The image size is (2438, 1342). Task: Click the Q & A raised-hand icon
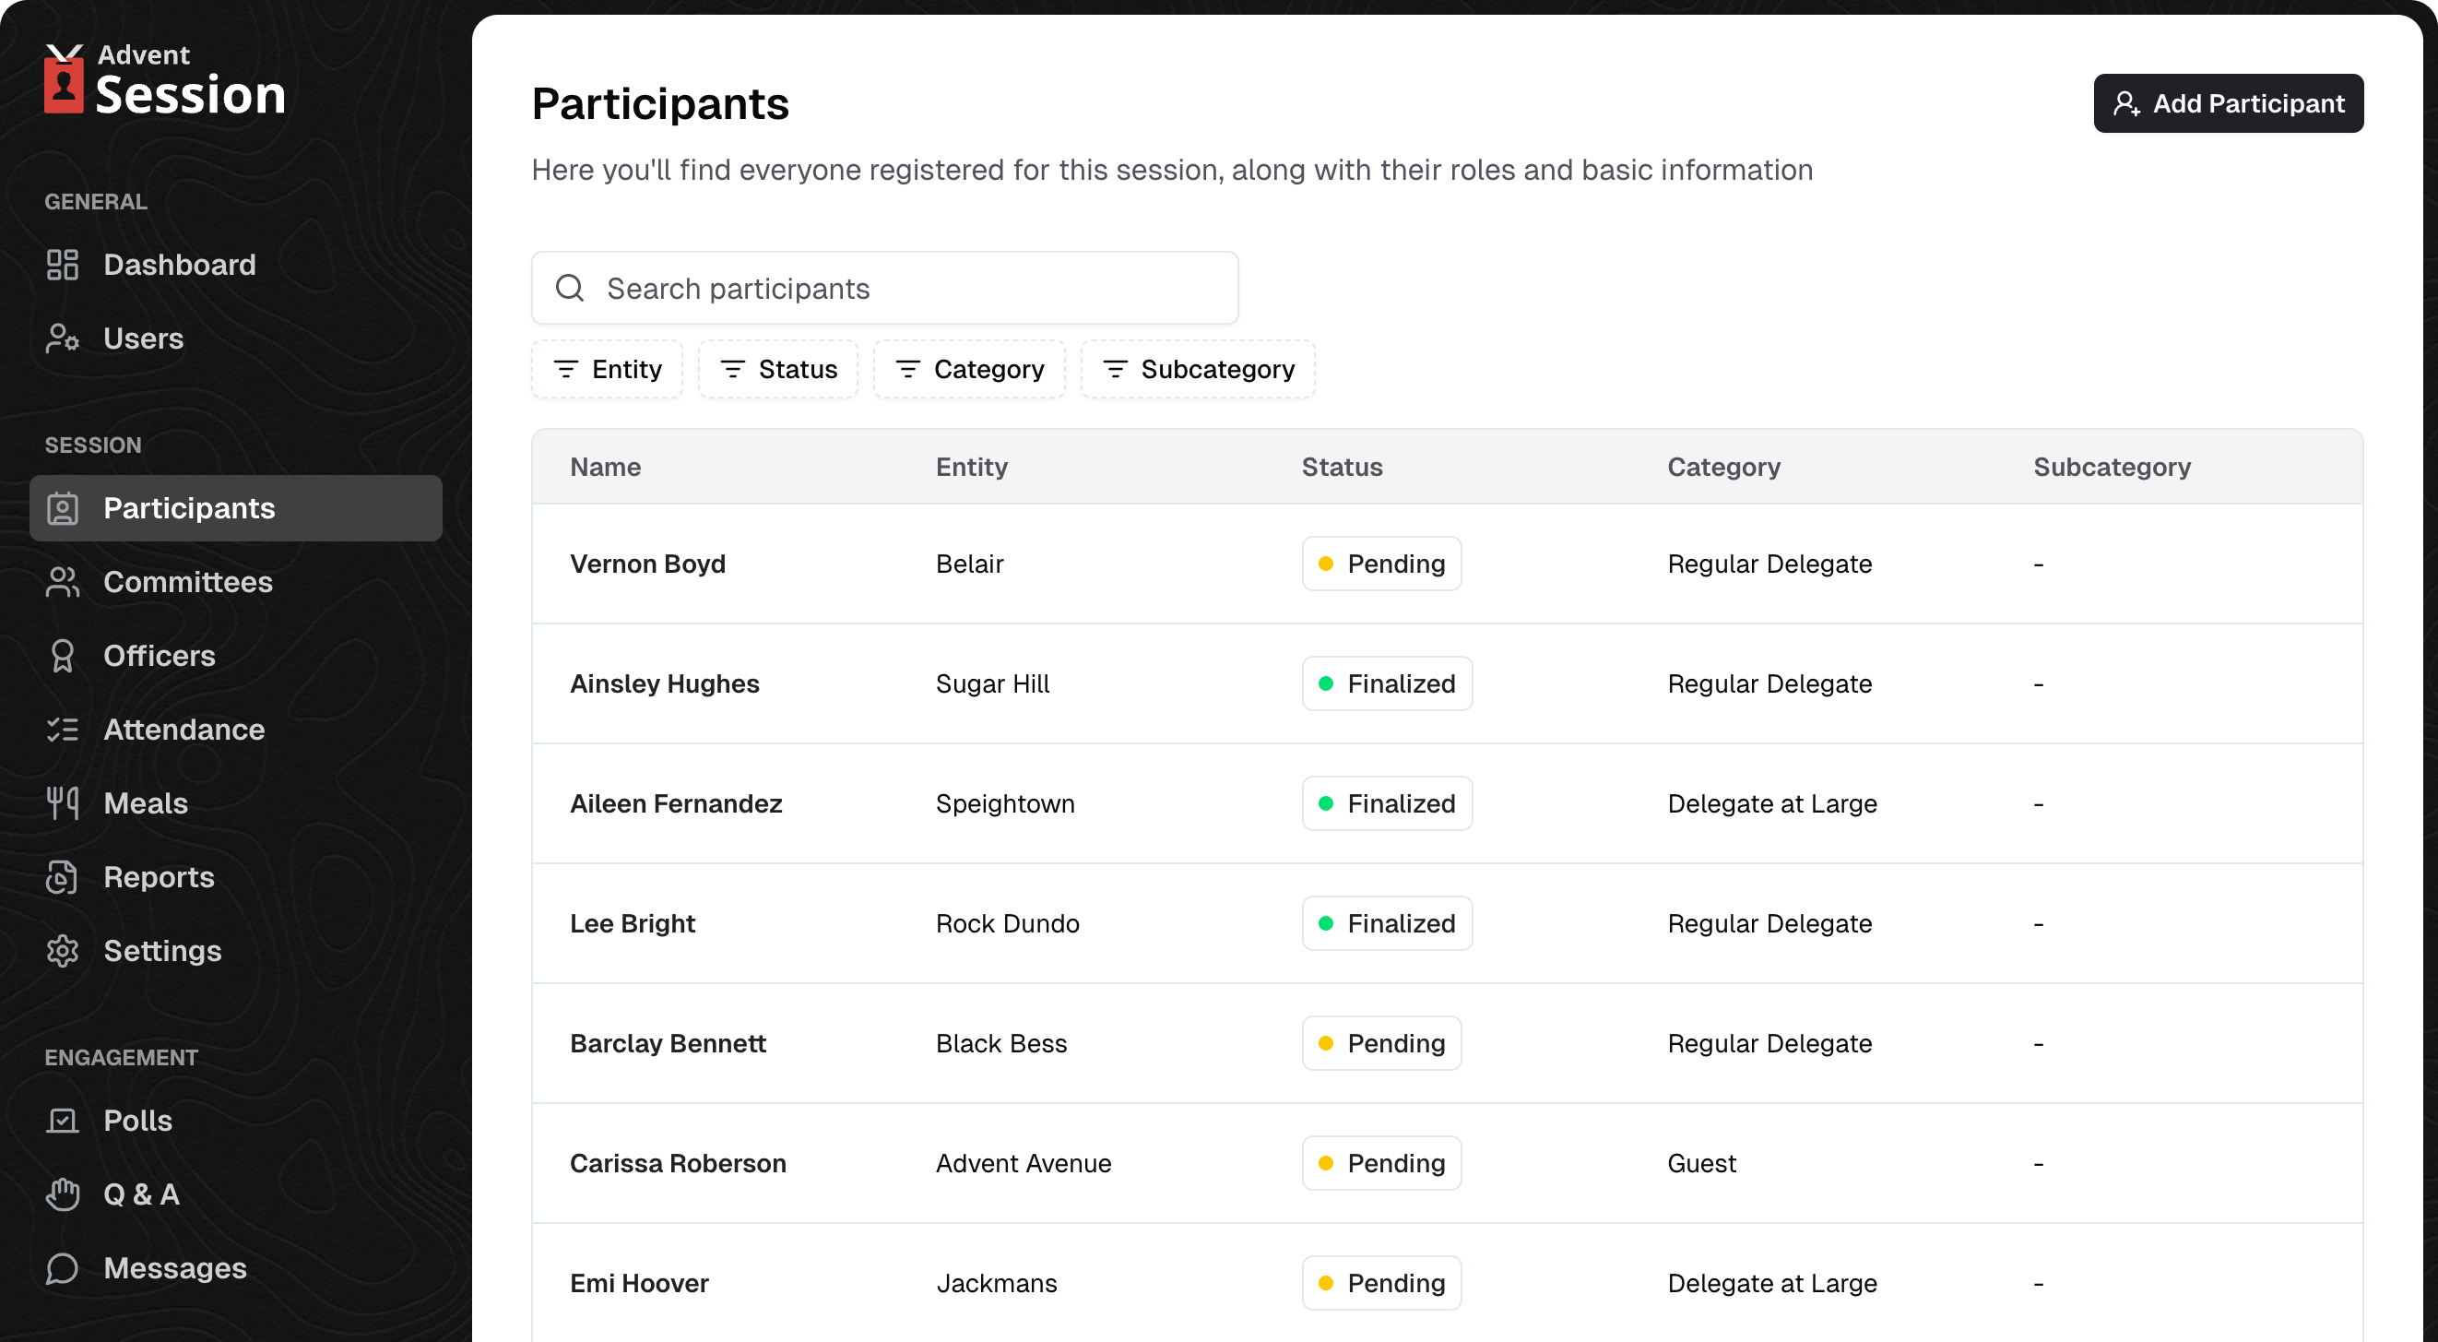[x=63, y=1194]
